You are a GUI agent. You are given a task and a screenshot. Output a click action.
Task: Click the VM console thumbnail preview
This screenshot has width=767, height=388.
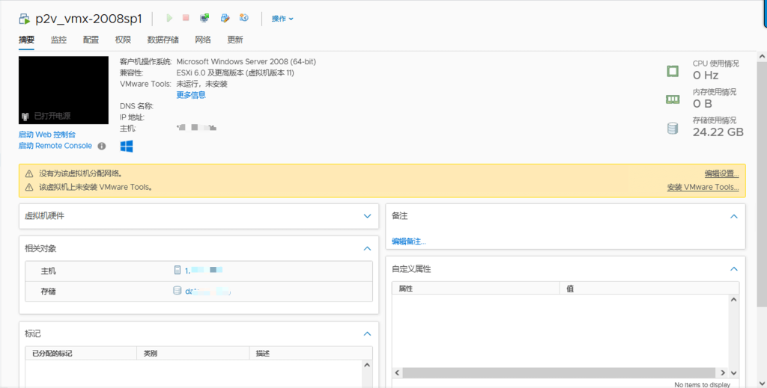point(64,90)
